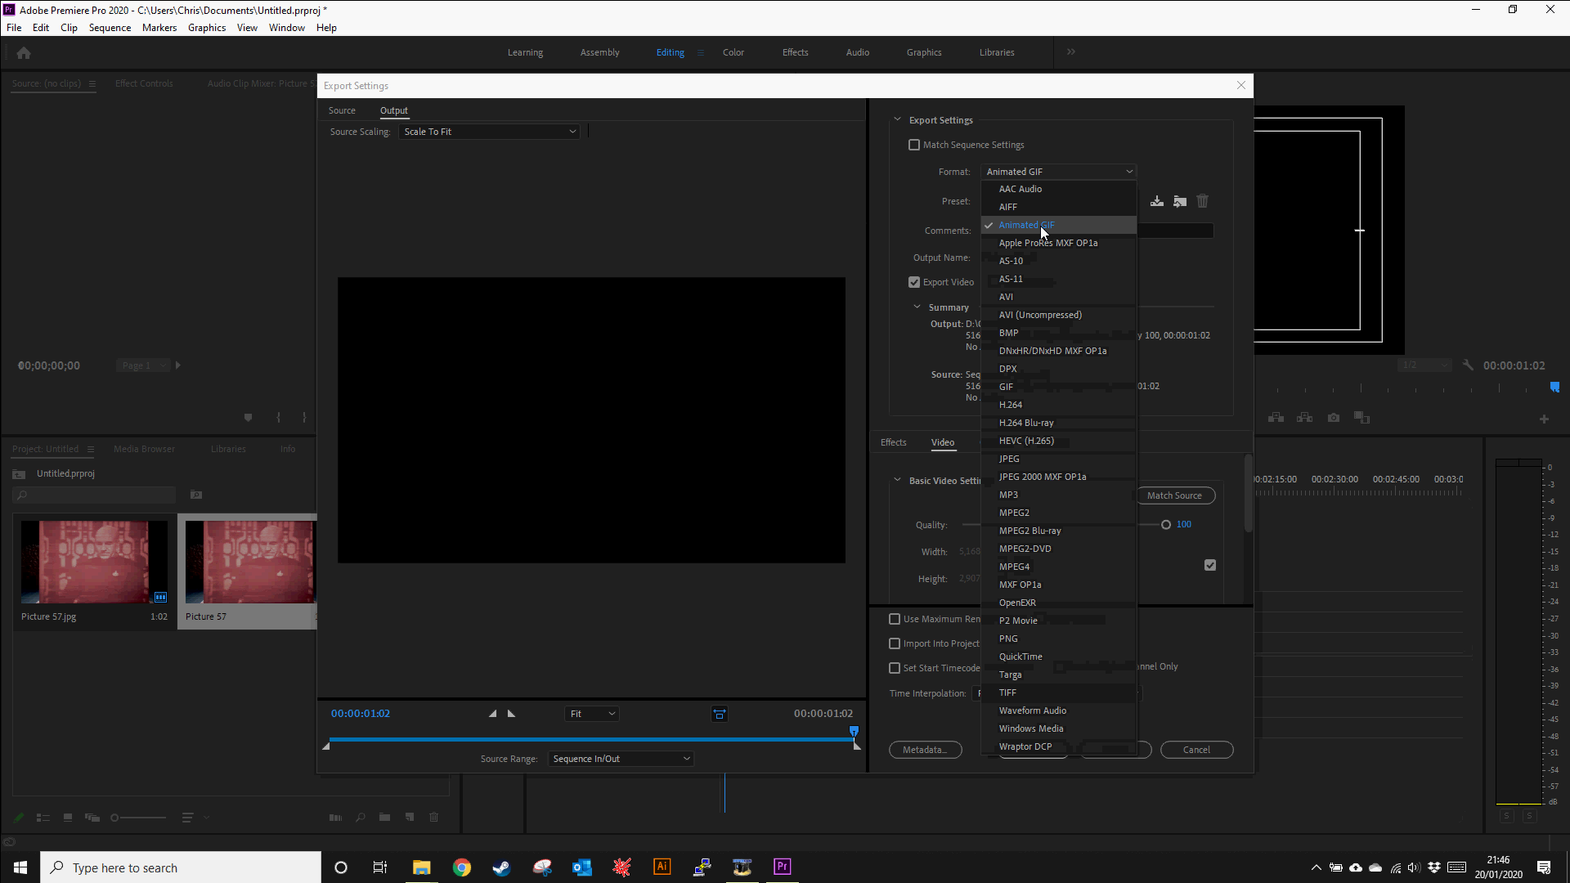The width and height of the screenshot is (1570, 883).
Task: Open the Source Range dropdown
Action: 621,759
